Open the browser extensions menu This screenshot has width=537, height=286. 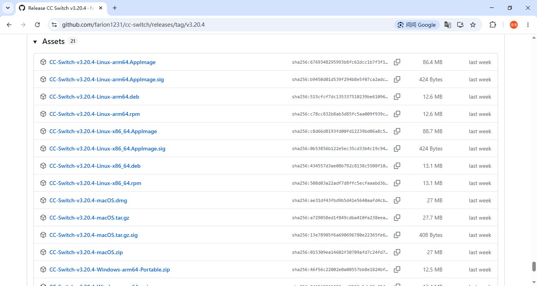pyautogui.click(x=493, y=25)
